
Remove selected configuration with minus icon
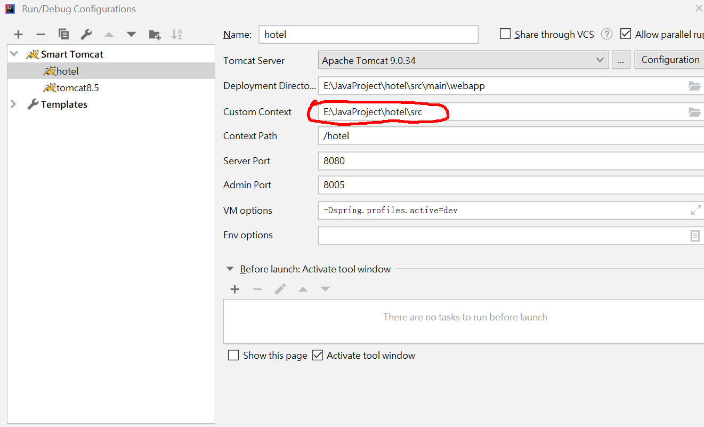pos(41,35)
